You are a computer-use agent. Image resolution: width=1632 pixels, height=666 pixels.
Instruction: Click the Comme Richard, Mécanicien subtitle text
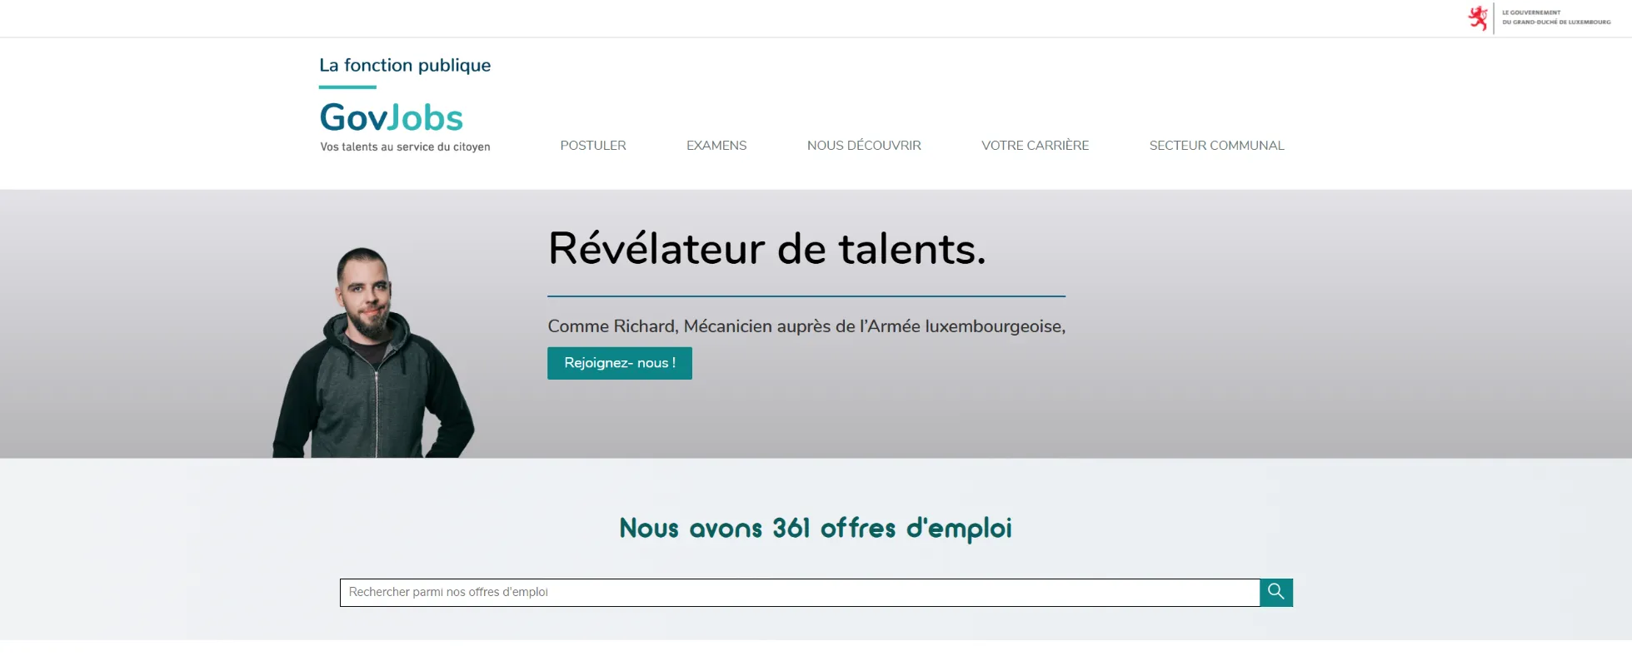[x=806, y=326]
